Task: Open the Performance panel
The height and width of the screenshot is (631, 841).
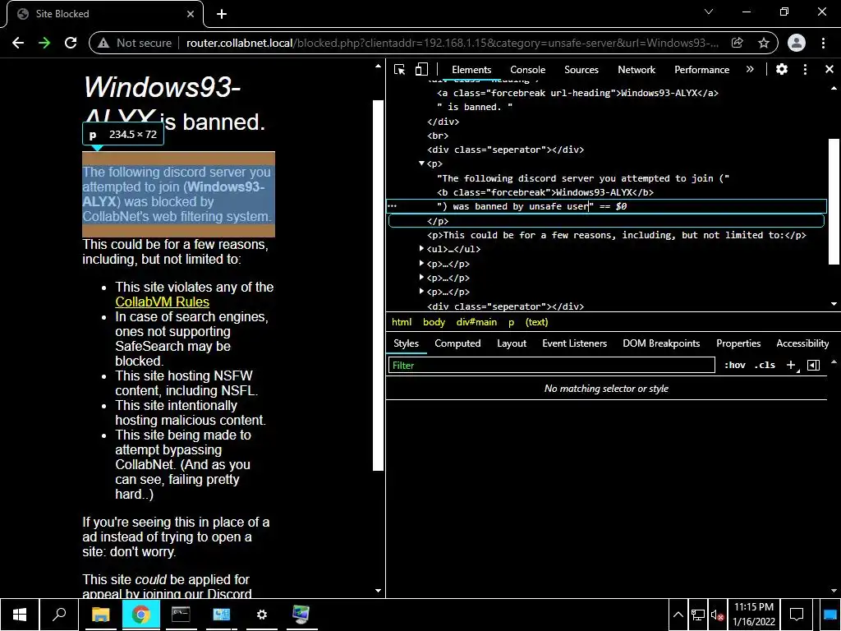Action: tap(701, 70)
